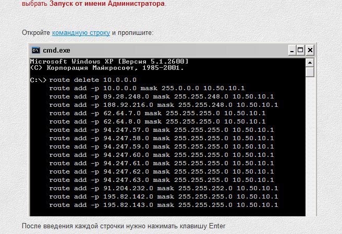
Task: Click the route line for 195.82.143.0
Action: click(x=164, y=205)
